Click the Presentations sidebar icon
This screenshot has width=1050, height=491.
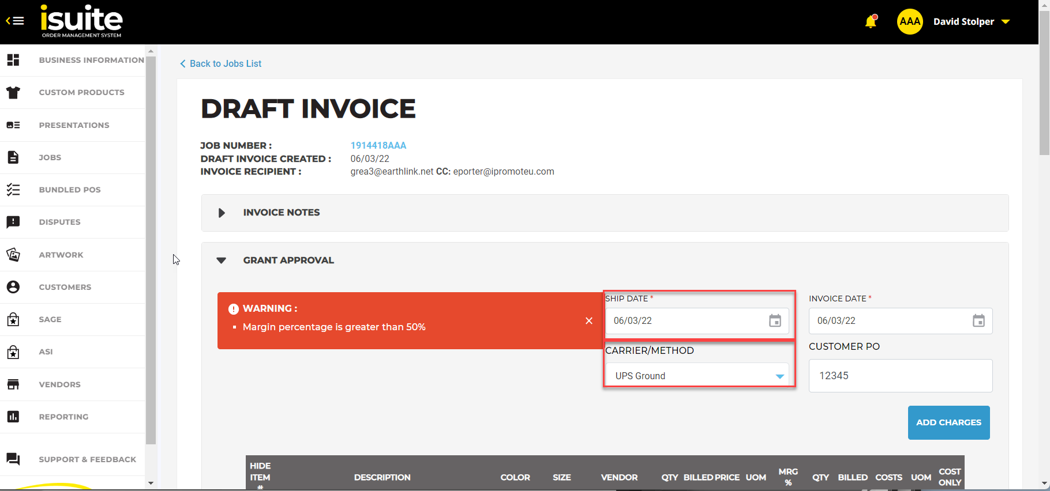coord(13,125)
